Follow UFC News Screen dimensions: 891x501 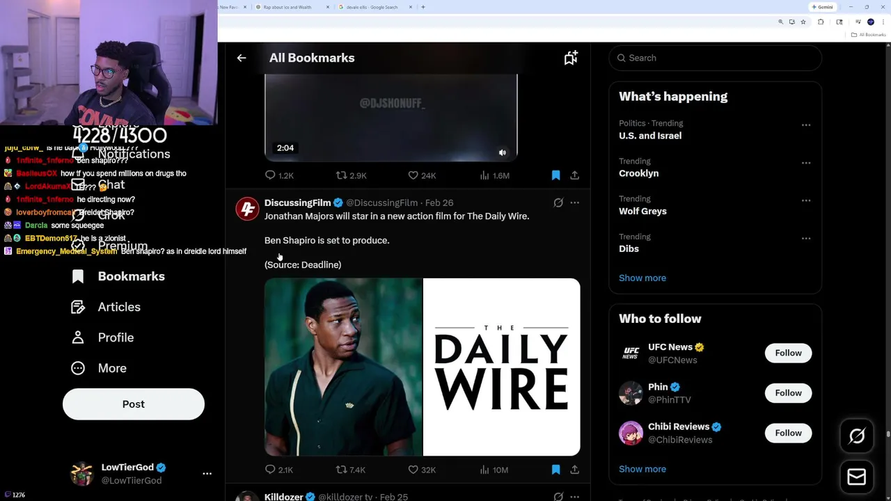click(788, 353)
